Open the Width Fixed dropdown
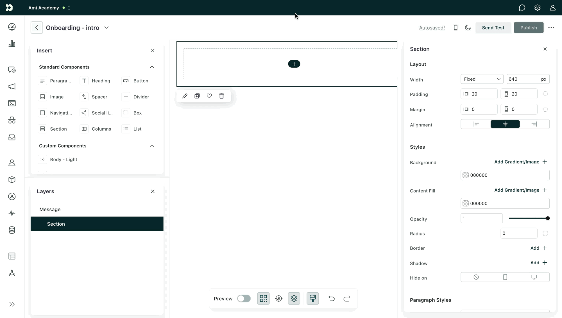 [482, 79]
